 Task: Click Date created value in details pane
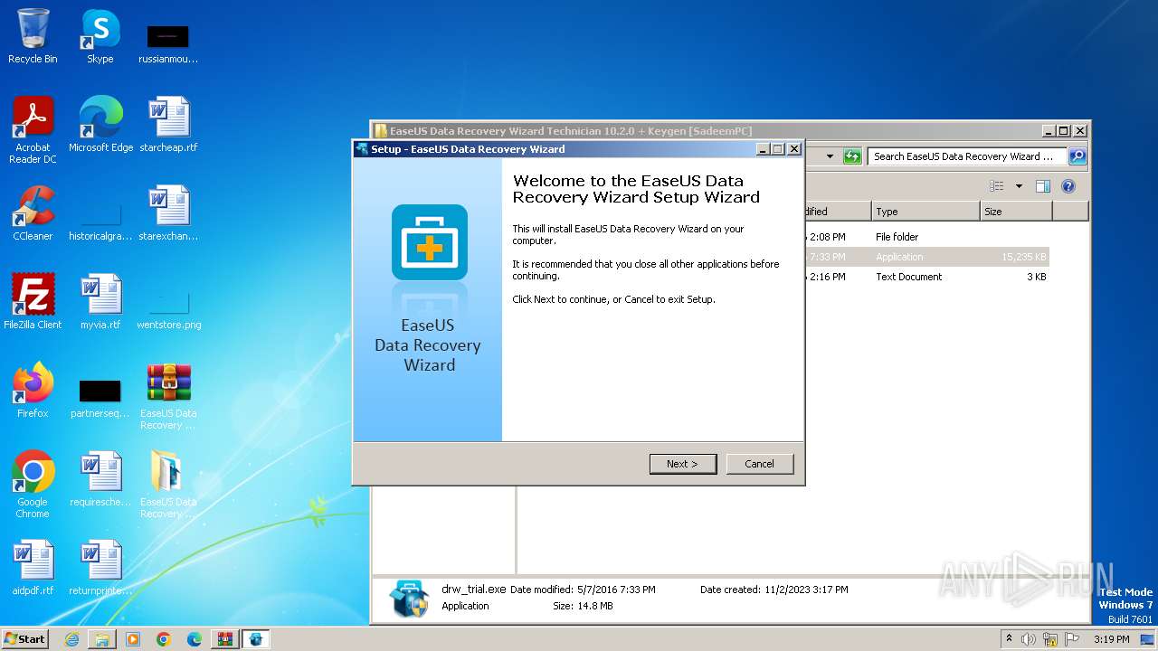click(806, 590)
